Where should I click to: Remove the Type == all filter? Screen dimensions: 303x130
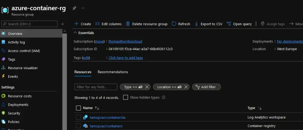[147, 87]
